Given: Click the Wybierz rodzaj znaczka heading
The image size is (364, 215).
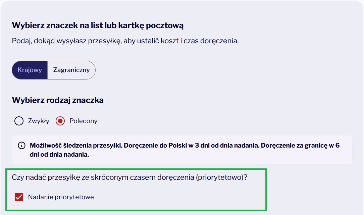Looking at the screenshot, I should click(58, 100).
